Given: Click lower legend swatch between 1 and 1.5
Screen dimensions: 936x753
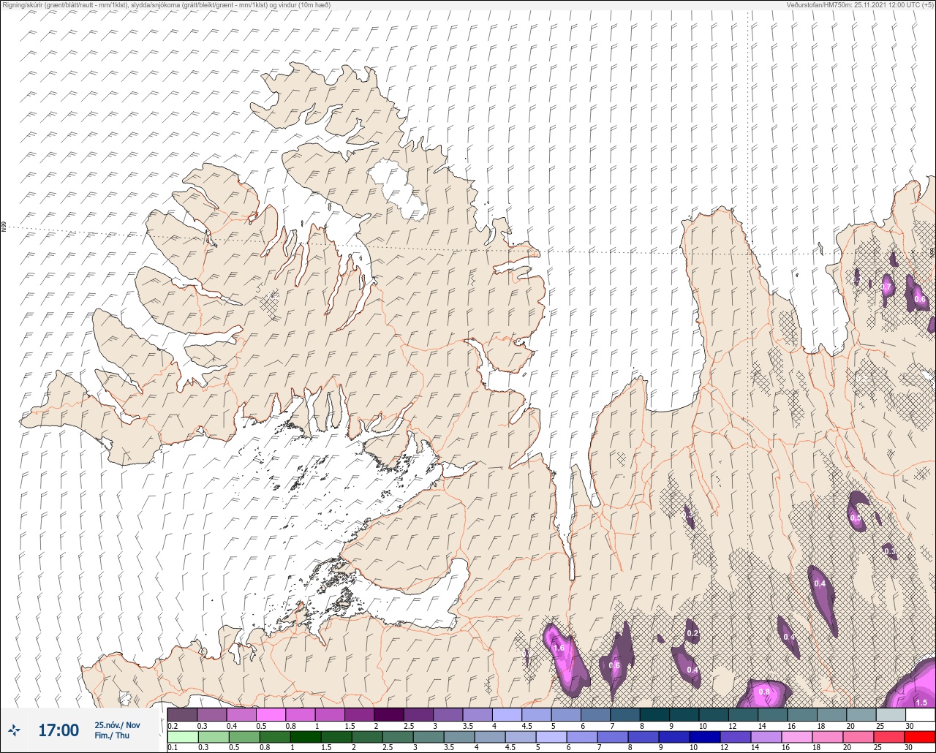Looking at the screenshot, I should pyautogui.click(x=306, y=737).
